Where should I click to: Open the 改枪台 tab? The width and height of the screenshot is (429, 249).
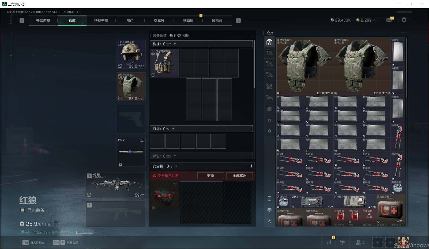pos(217,21)
